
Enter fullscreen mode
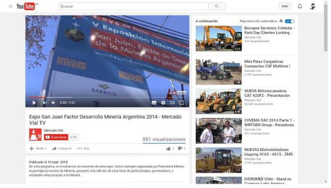[181, 103]
